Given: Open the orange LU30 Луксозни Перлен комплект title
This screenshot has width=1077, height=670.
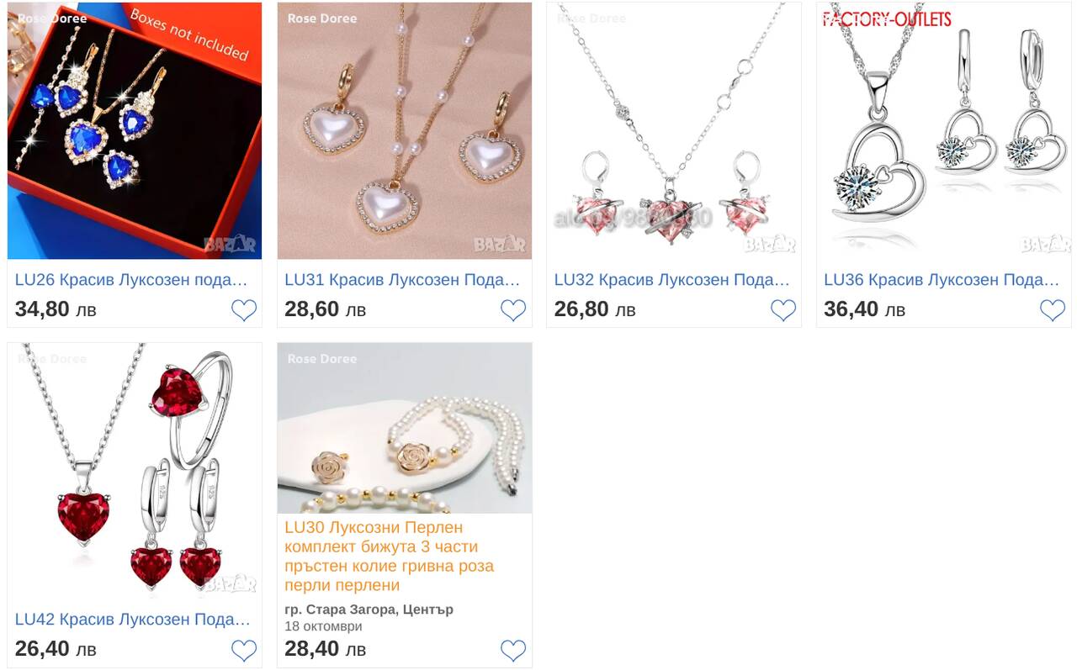Looking at the screenshot, I should click(x=390, y=557).
